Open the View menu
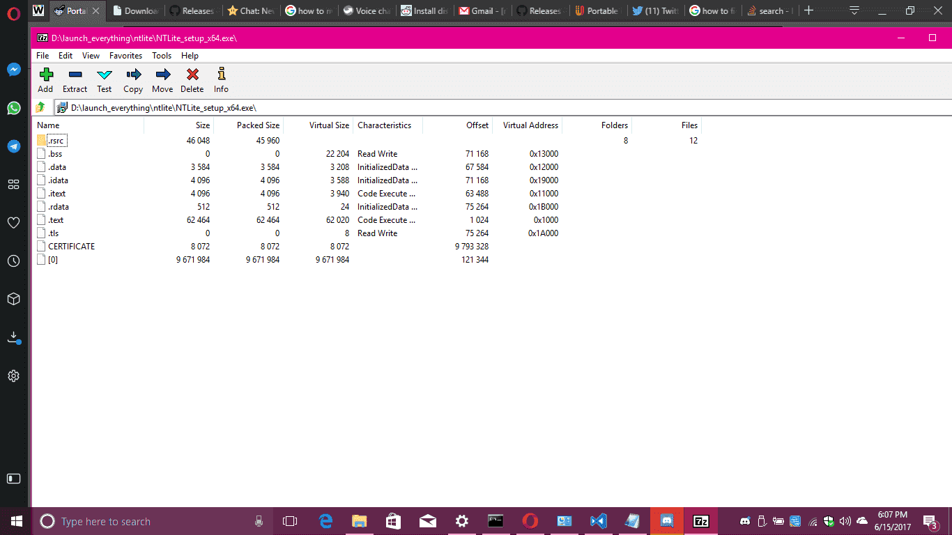This screenshot has height=535, width=952. point(91,56)
